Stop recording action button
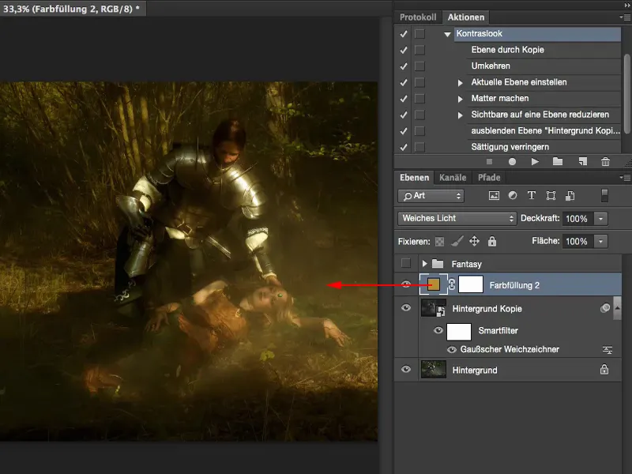 (x=489, y=162)
